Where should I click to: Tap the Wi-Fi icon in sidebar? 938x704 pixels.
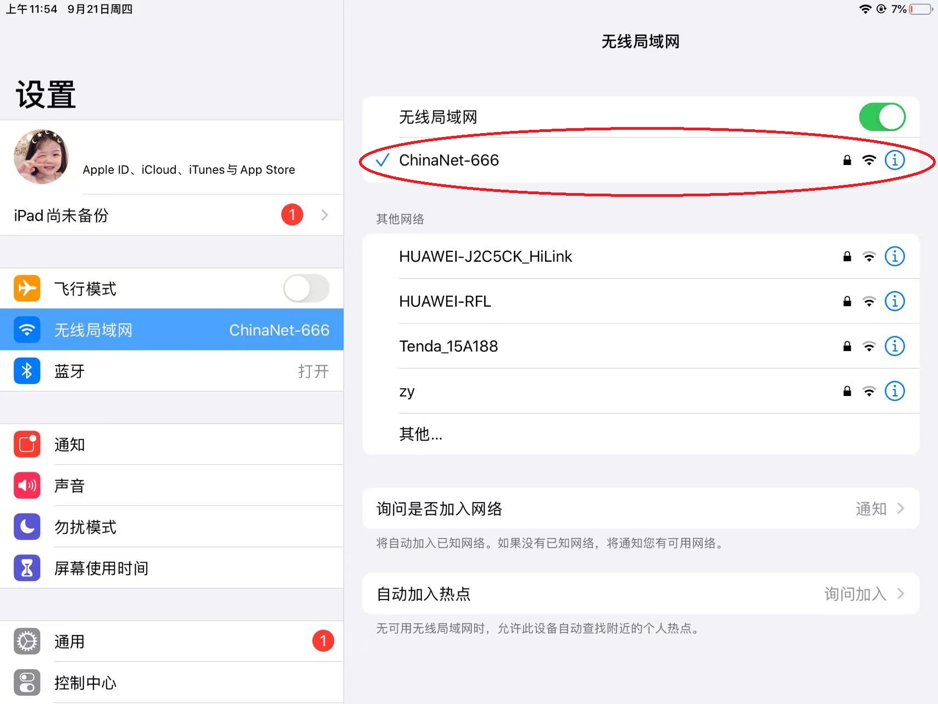click(x=27, y=329)
